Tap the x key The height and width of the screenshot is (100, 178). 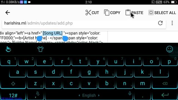(53, 84)
